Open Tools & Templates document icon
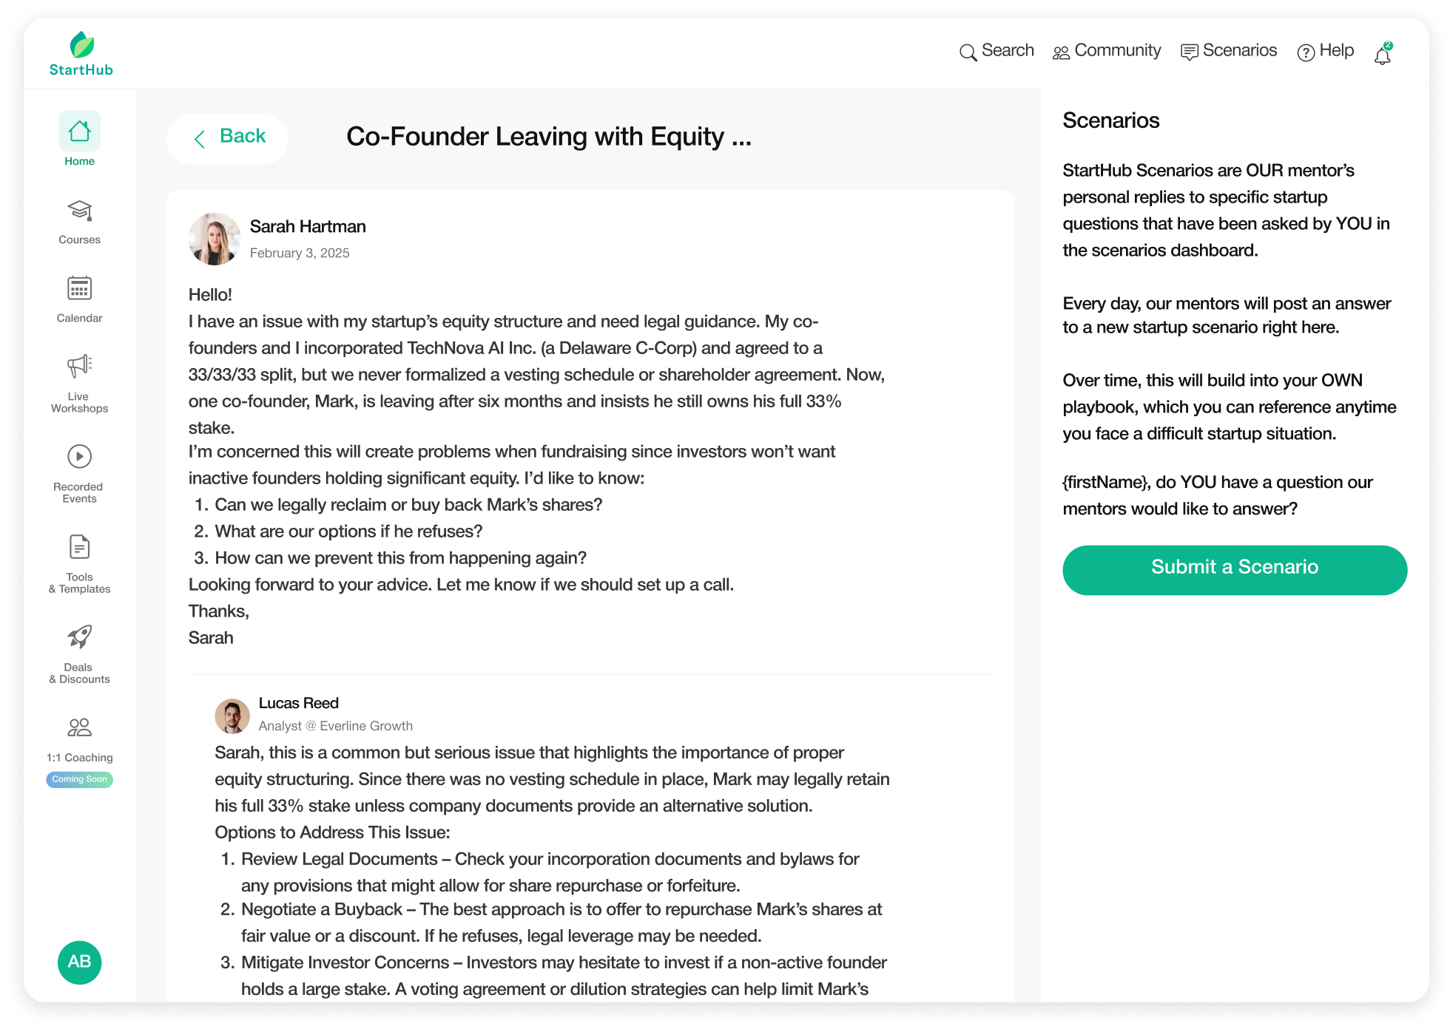The height and width of the screenshot is (1029, 1450). 79,548
